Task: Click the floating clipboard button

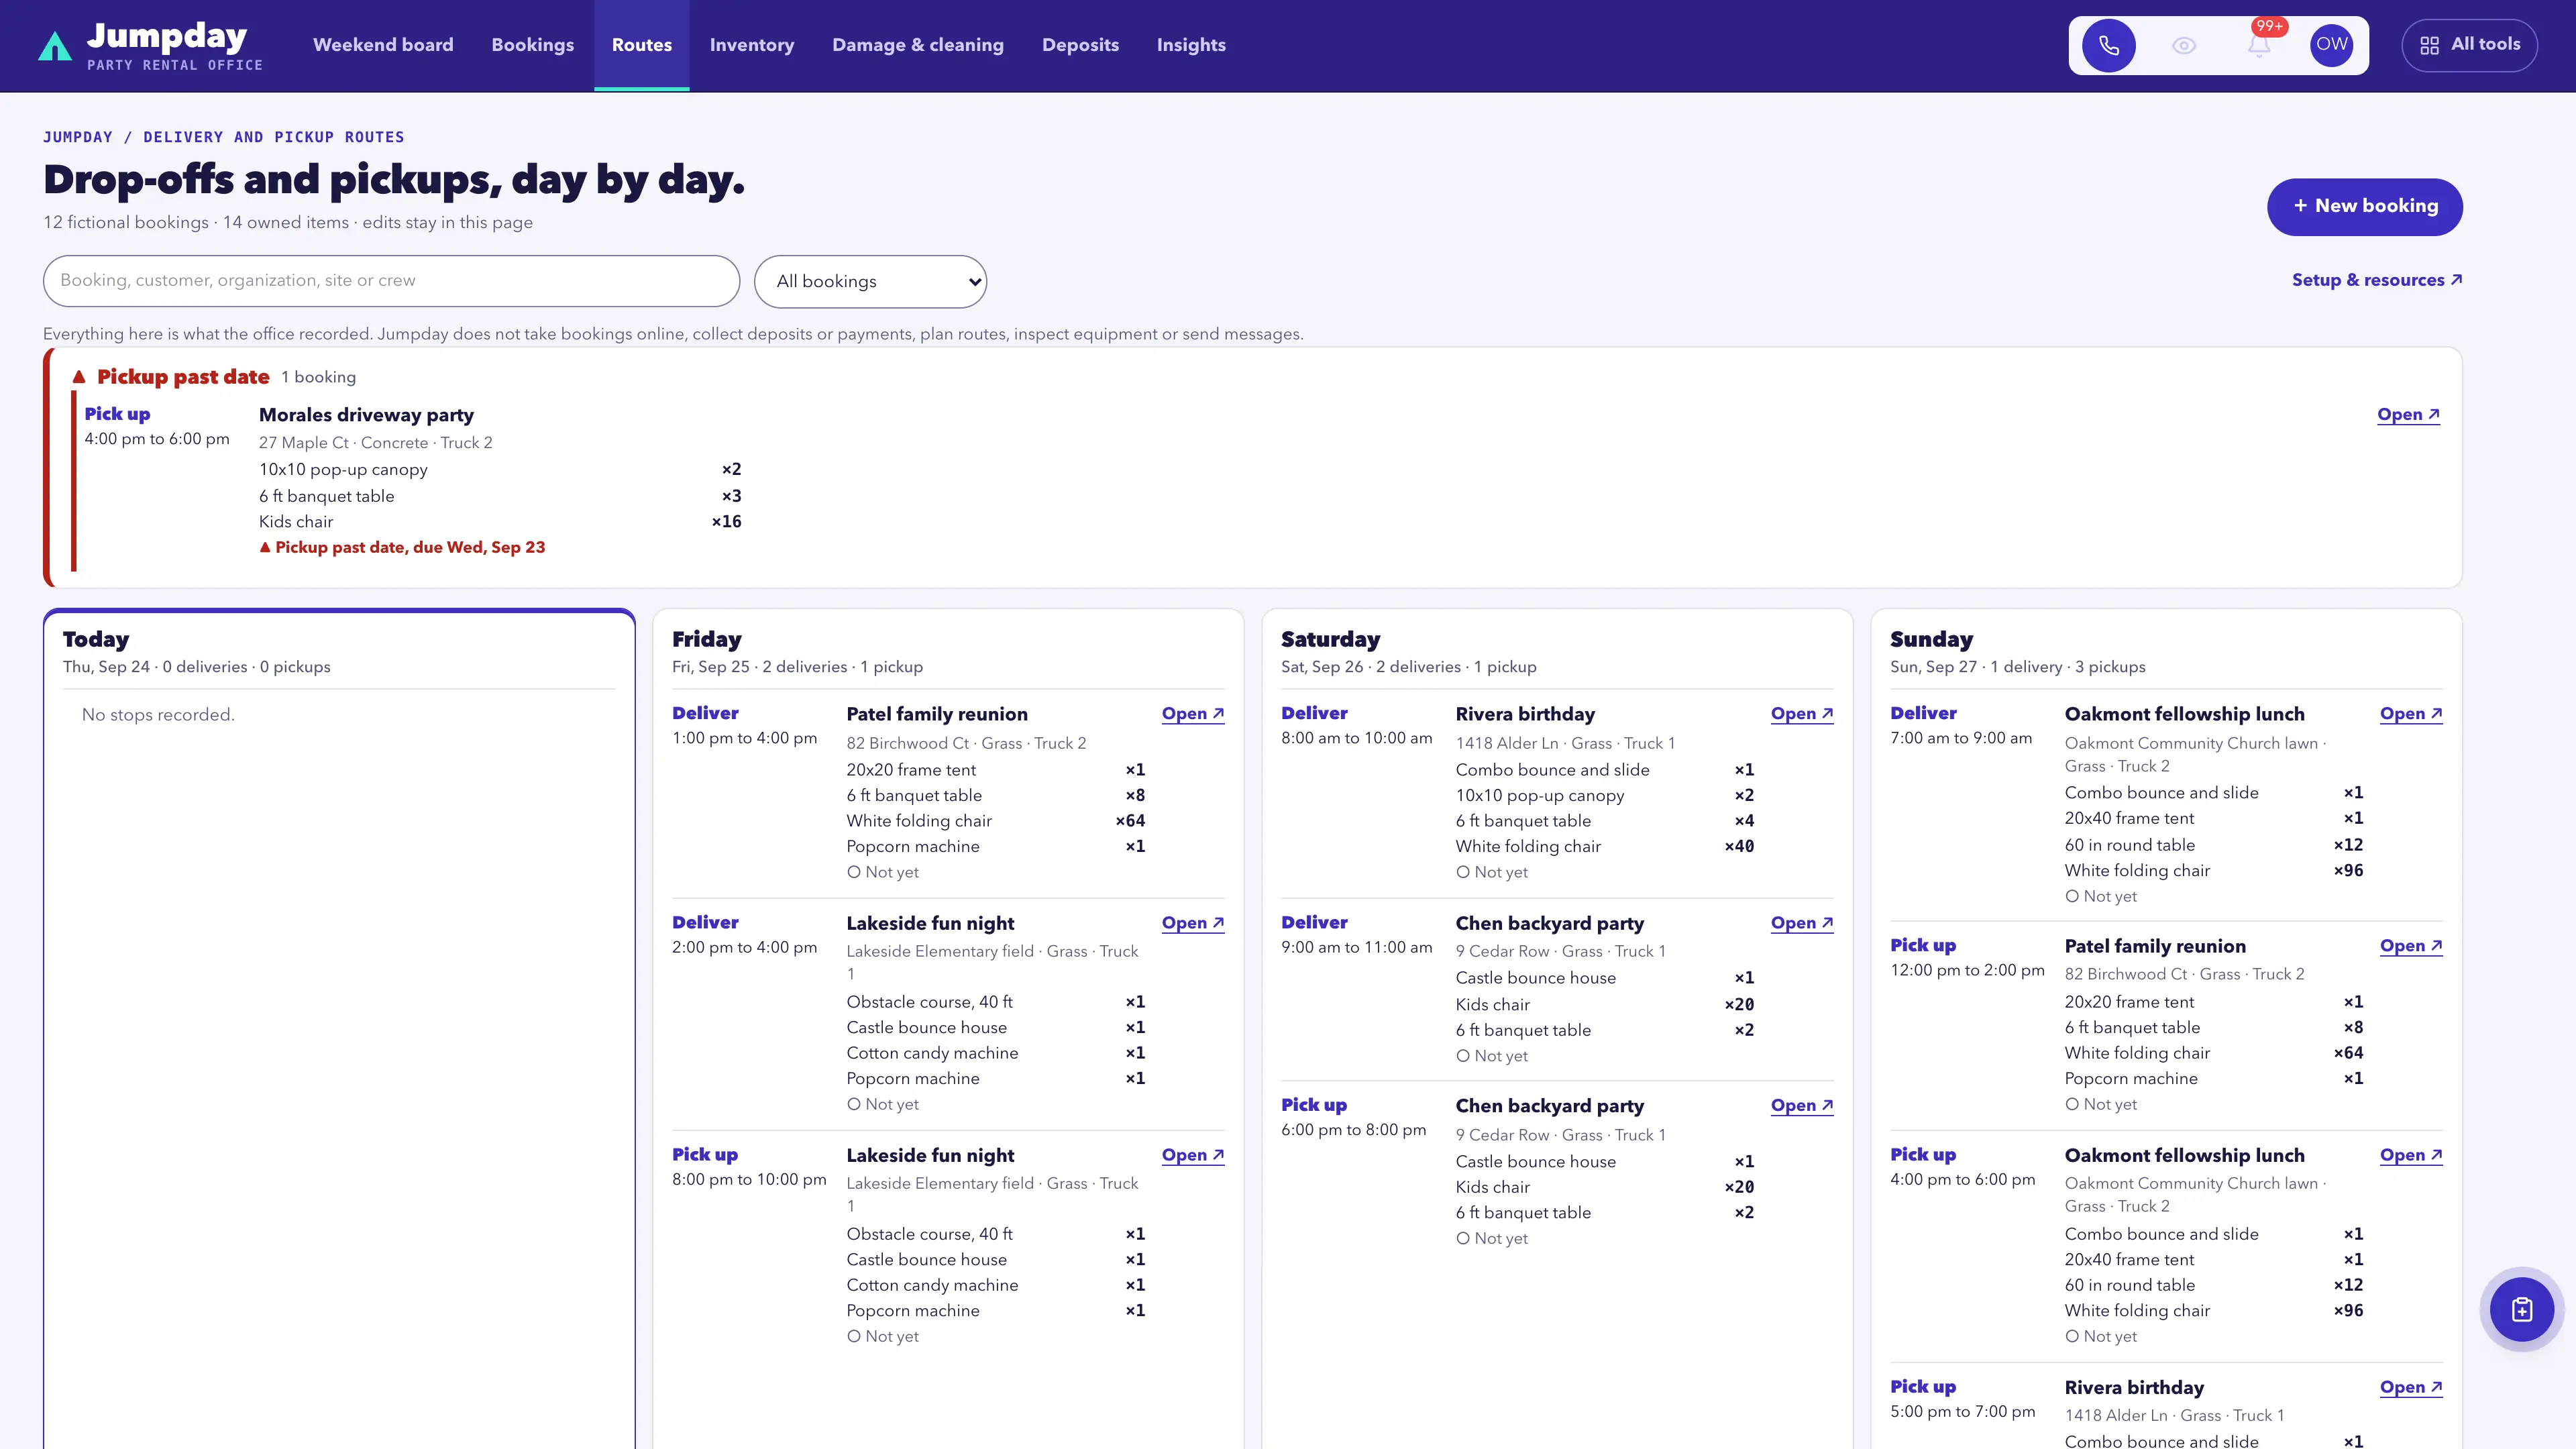Action: (x=2521, y=1309)
